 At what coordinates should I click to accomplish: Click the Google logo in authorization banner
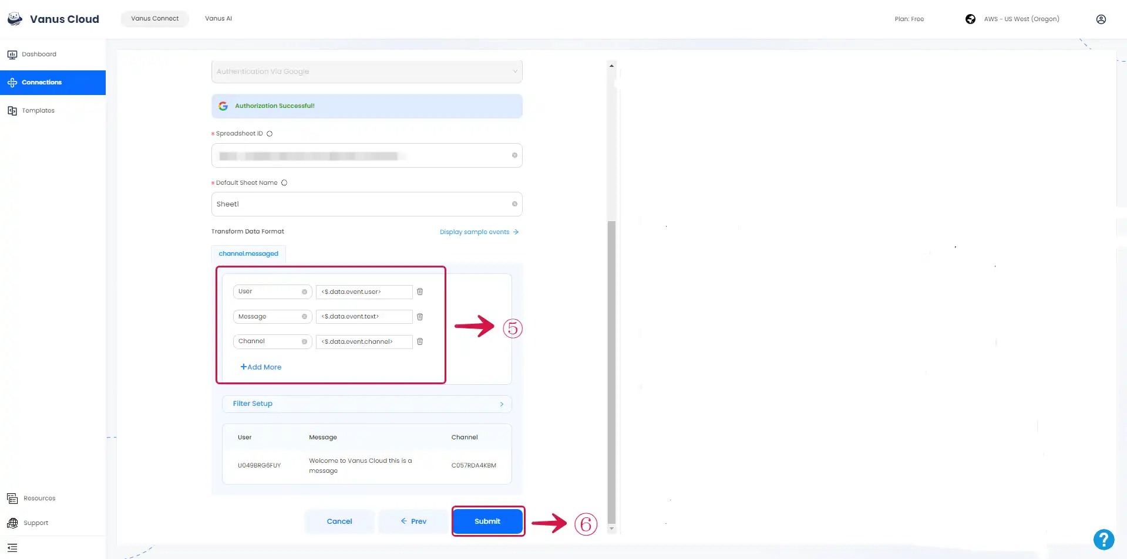(x=223, y=106)
